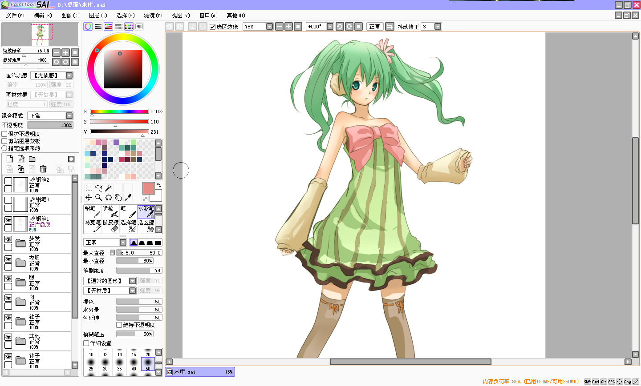The height and width of the screenshot is (386, 641).
Task: Create a new layer folder
Action: click(x=32, y=159)
